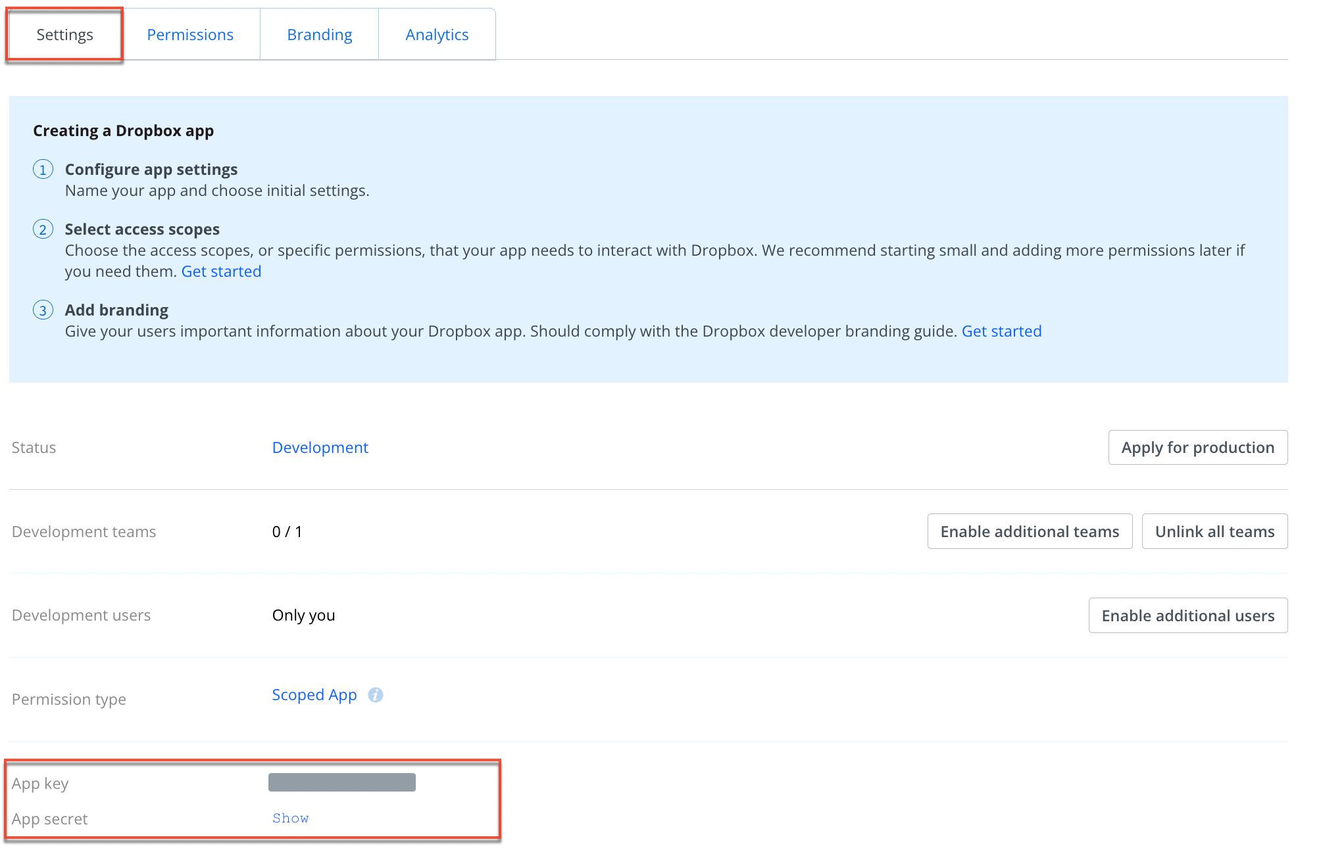The width and height of the screenshot is (1321, 852).
Task: Click the Development status link
Action: [x=320, y=448]
